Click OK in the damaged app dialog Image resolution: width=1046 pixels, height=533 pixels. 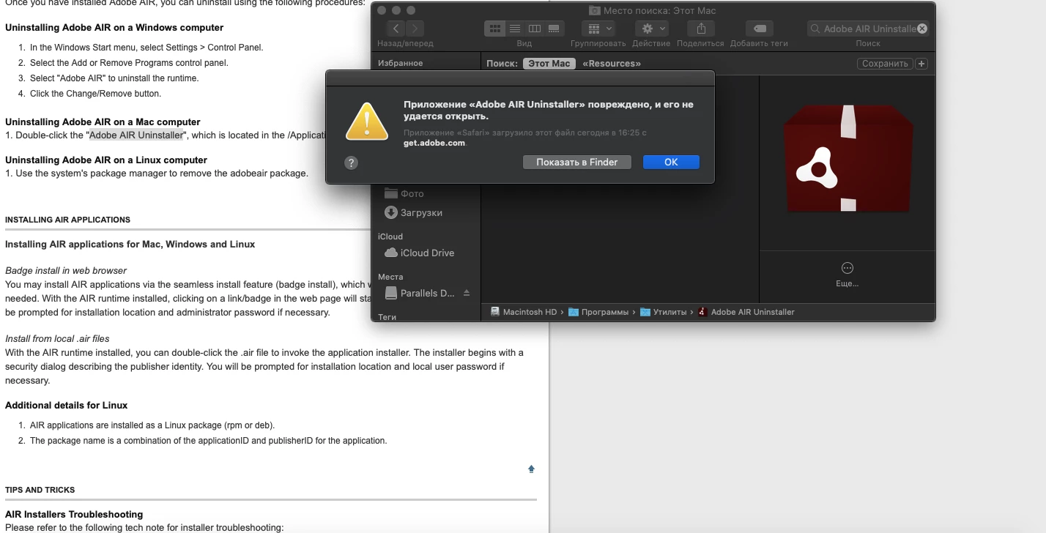tap(671, 163)
